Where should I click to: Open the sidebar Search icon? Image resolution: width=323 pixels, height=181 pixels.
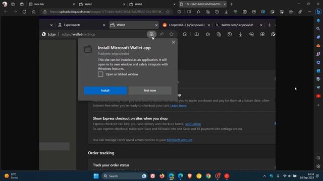coord(318,29)
